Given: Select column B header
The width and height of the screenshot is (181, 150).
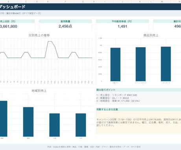Looking at the screenshot, I should (x=8, y=2).
